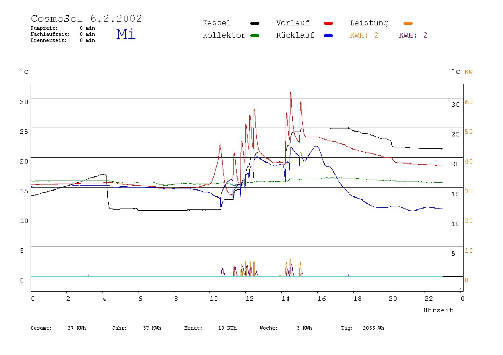
Task: Select the title 'CosmoSol 6.2.2002'
Action: [x=86, y=18]
